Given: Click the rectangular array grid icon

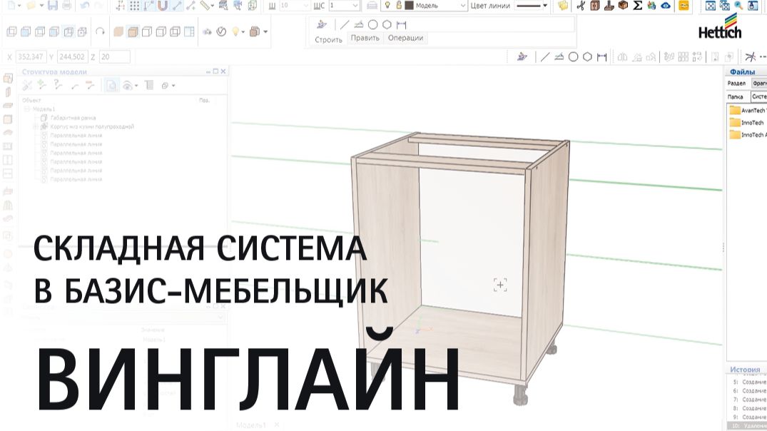Looking at the screenshot, I should click(684, 57).
